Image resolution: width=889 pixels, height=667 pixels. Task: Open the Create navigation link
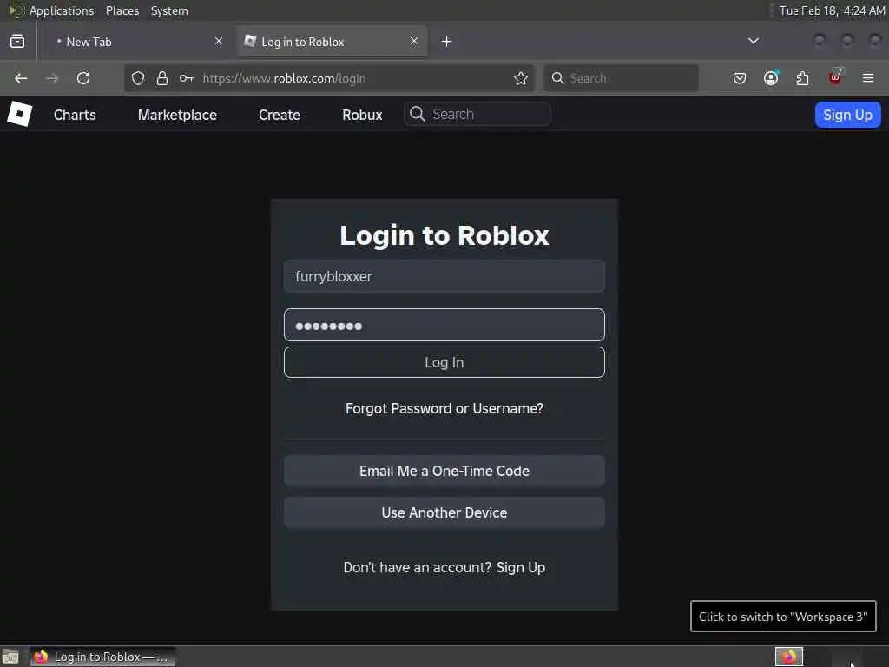(x=280, y=115)
